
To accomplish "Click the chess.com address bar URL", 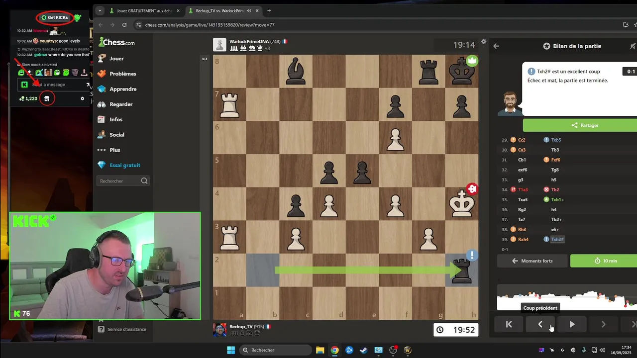I will tap(210, 25).
